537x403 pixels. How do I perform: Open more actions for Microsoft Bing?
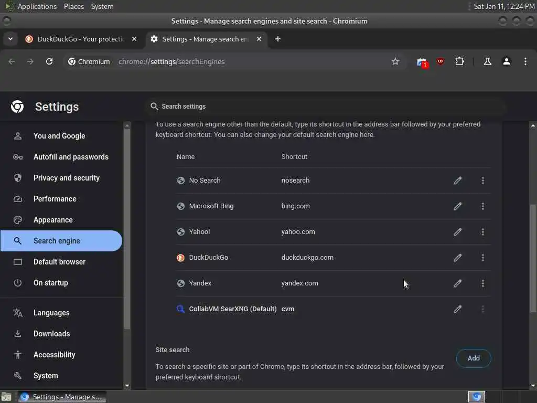[x=483, y=206]
